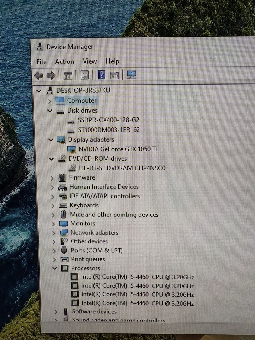Open the View menu
Image resolution: width=255 pixels, height=340 pixels.
90,61
